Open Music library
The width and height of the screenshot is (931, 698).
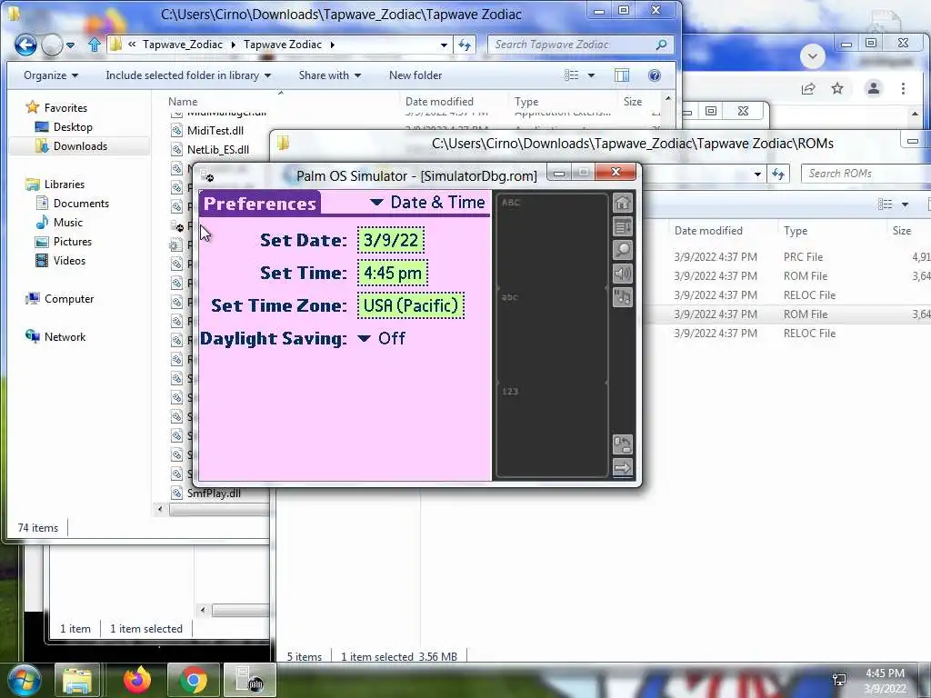point(67,223)
